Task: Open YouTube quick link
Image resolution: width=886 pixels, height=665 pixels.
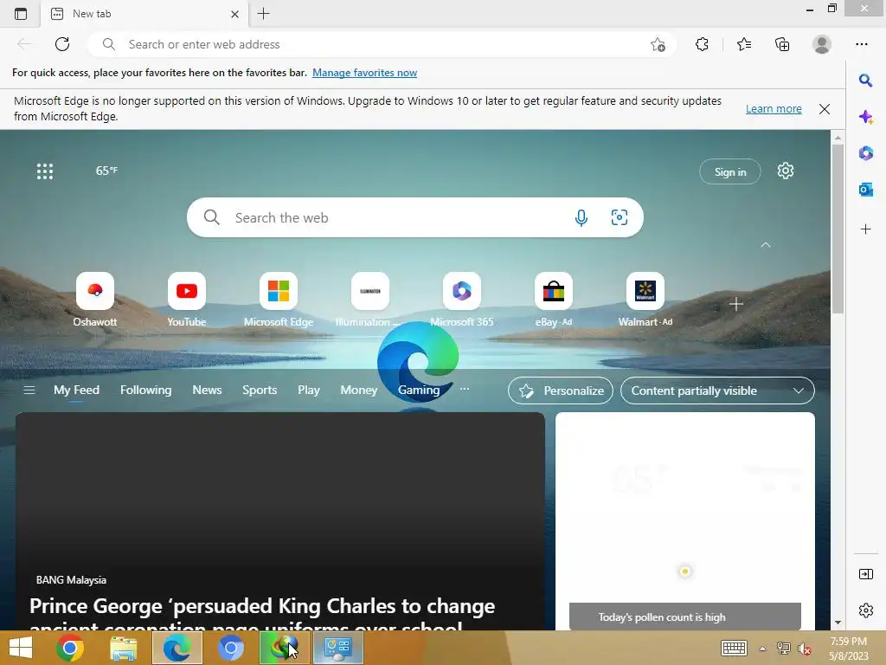Action: 187,300
